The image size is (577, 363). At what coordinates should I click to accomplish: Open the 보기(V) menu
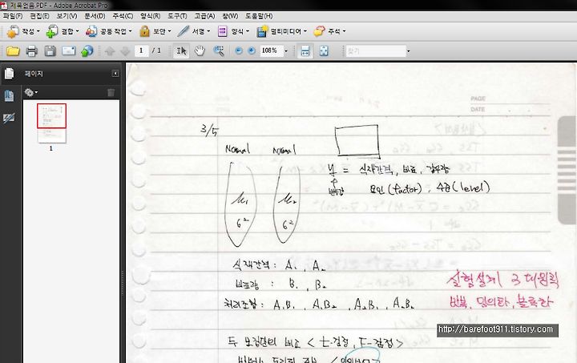[67, 16]
